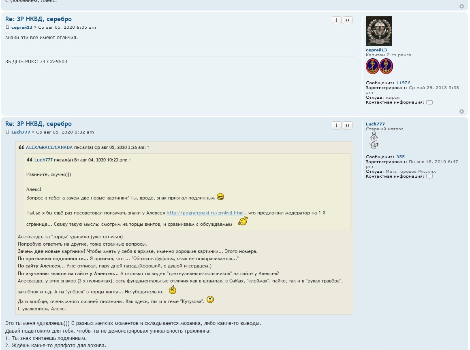The width and height of the screenshot is (470, 350).
Task: Open the ALEX/GRACE/CANADA profile from the quote
Action: pyautogui.click(x=49, y=148)
